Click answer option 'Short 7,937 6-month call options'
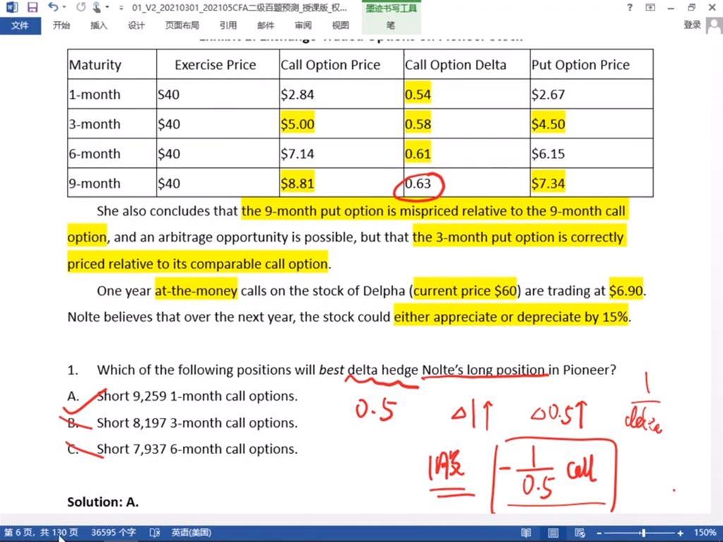The height and width of the screenshot is (542, 723). coord(197,450)
